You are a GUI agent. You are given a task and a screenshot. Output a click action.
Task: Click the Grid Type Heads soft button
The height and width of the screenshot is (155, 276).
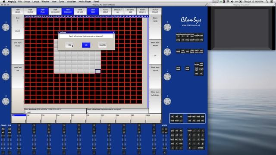click(x=18, y=52)
